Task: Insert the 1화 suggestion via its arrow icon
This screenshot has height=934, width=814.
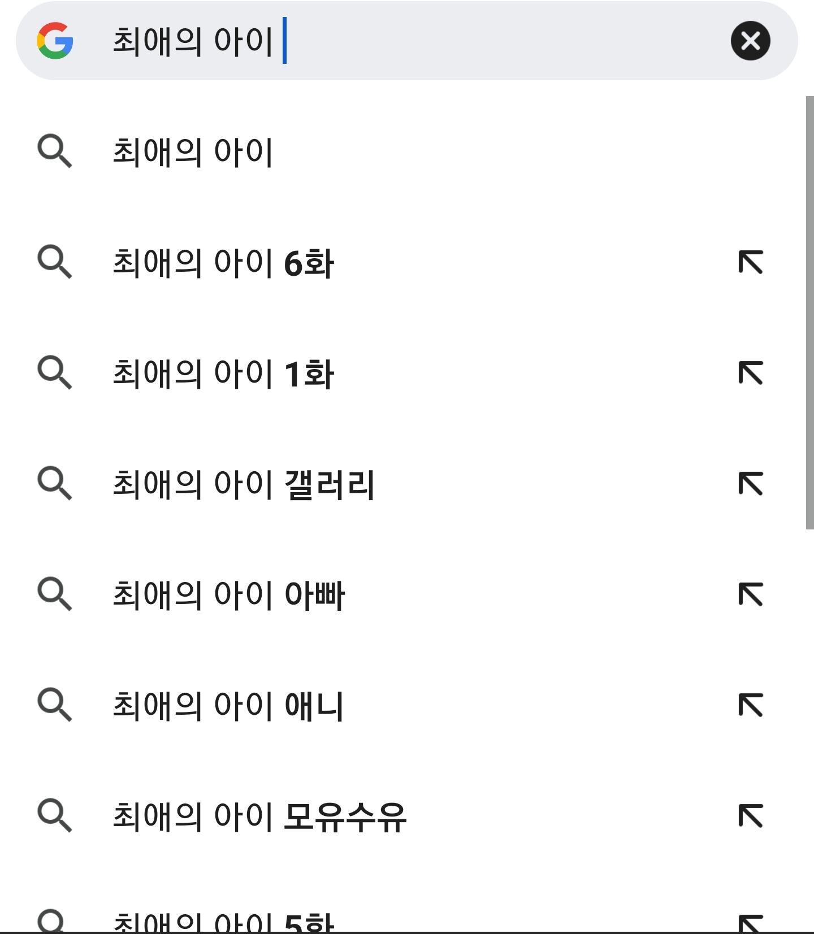Action: point(751,373)
